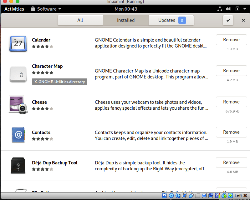Open the system menu arrow in top bar
Image resolution: width=250 pixels, height=200 pixels.
pos(245,9)
